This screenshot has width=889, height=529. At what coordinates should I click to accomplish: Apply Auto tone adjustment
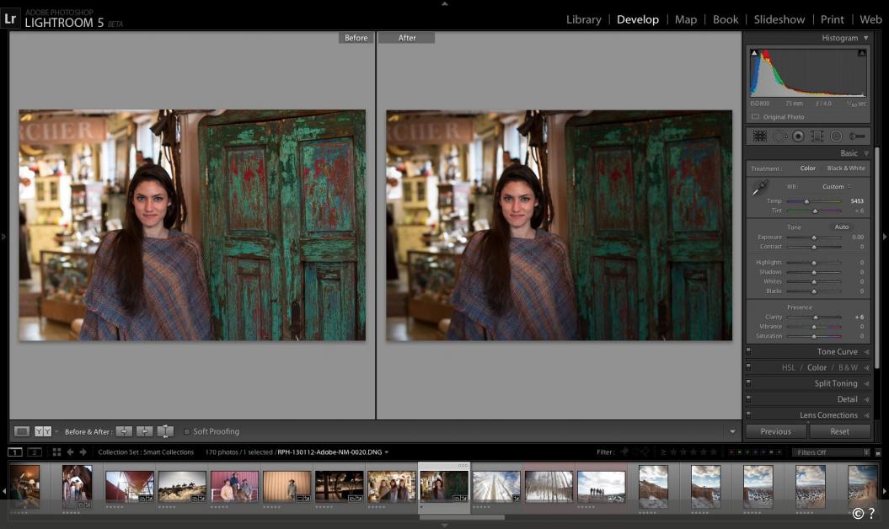843,227
